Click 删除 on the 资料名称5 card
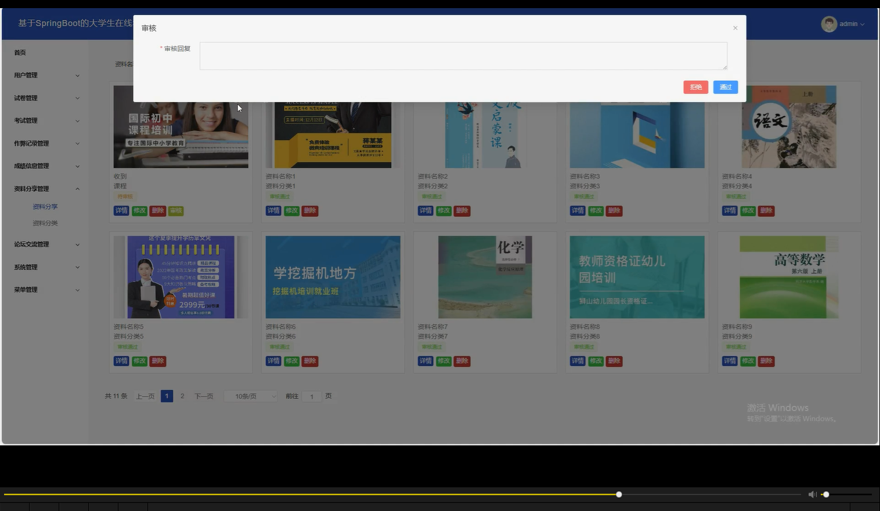880x511 pixels. click(x=157, y=361)
